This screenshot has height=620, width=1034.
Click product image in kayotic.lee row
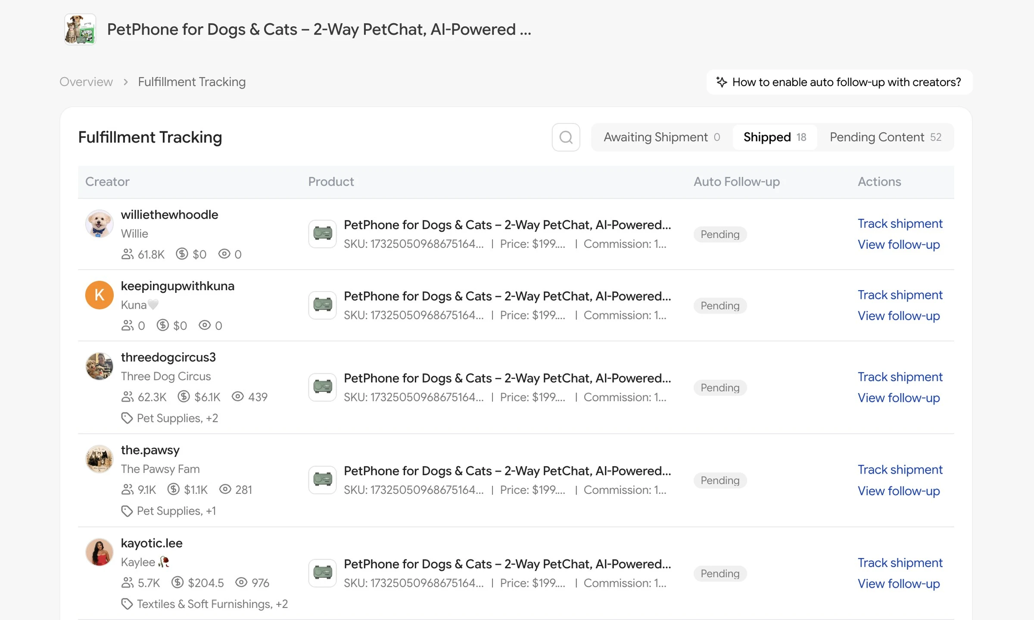[322, 573]
